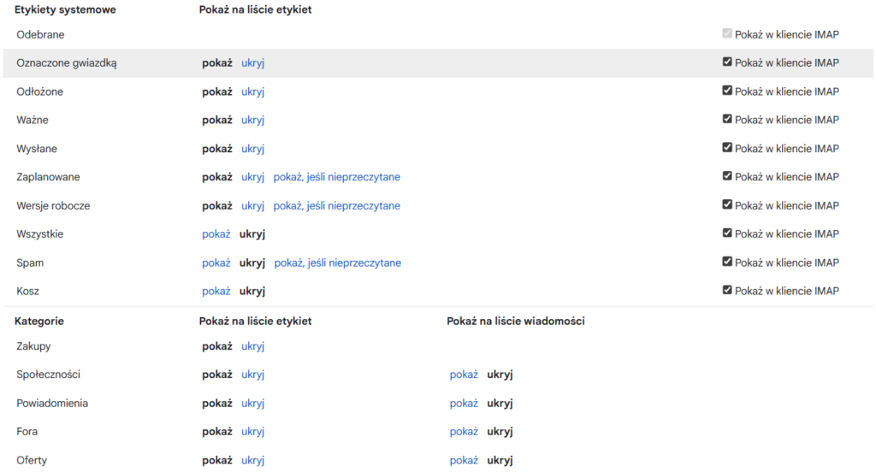Click bold 'ukryj' in Fora message list
The width and height of the screenshot is (876, 472).
(x=500, y=432)
